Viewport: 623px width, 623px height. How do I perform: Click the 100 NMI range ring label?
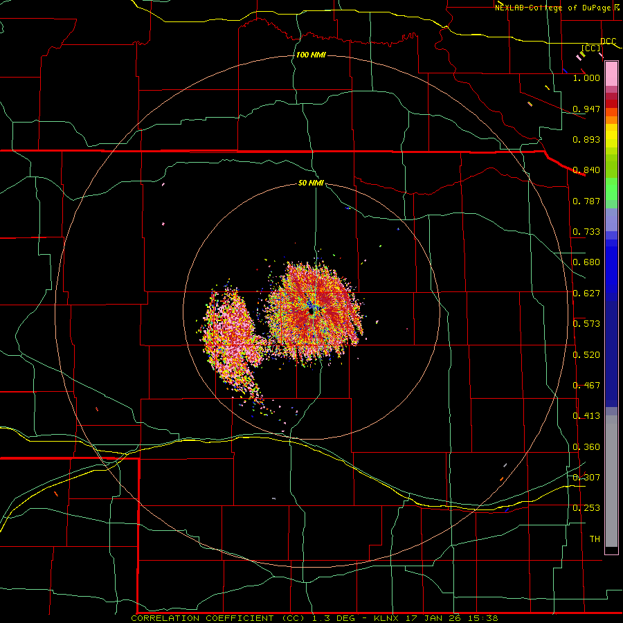[x=311, y=55]
